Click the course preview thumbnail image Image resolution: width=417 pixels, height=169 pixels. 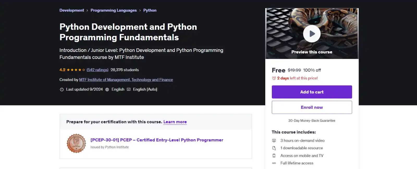tap(312, 33)
